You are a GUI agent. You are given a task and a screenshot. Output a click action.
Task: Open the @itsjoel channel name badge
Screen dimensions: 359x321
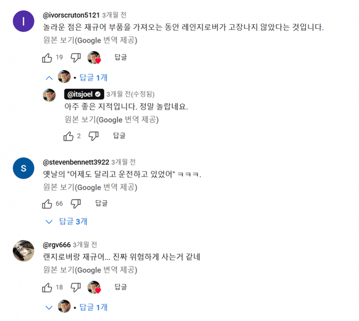click(84, 94)
